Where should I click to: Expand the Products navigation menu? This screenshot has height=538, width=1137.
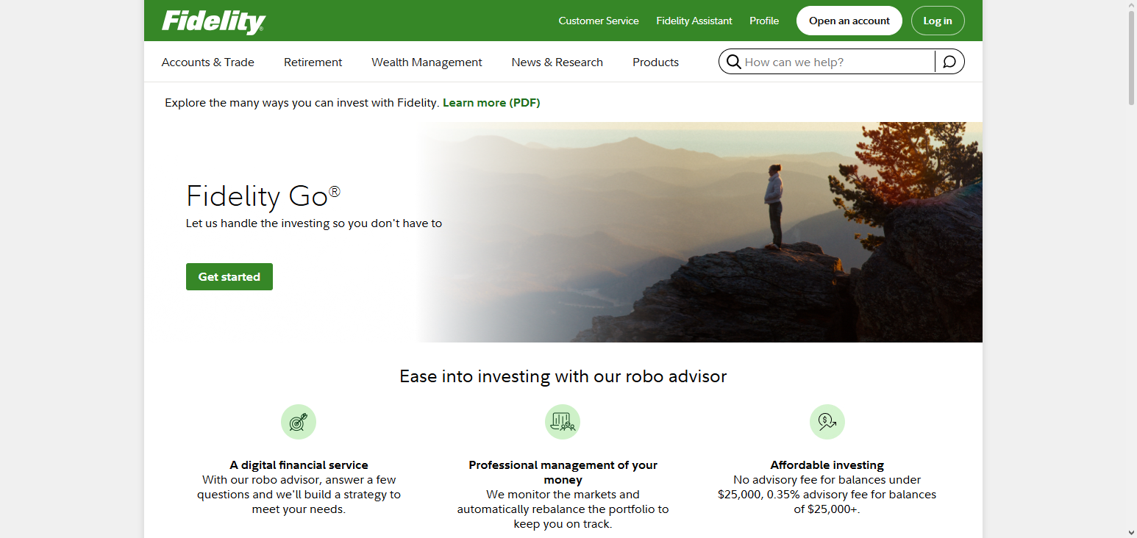click(x=655, y=62)
